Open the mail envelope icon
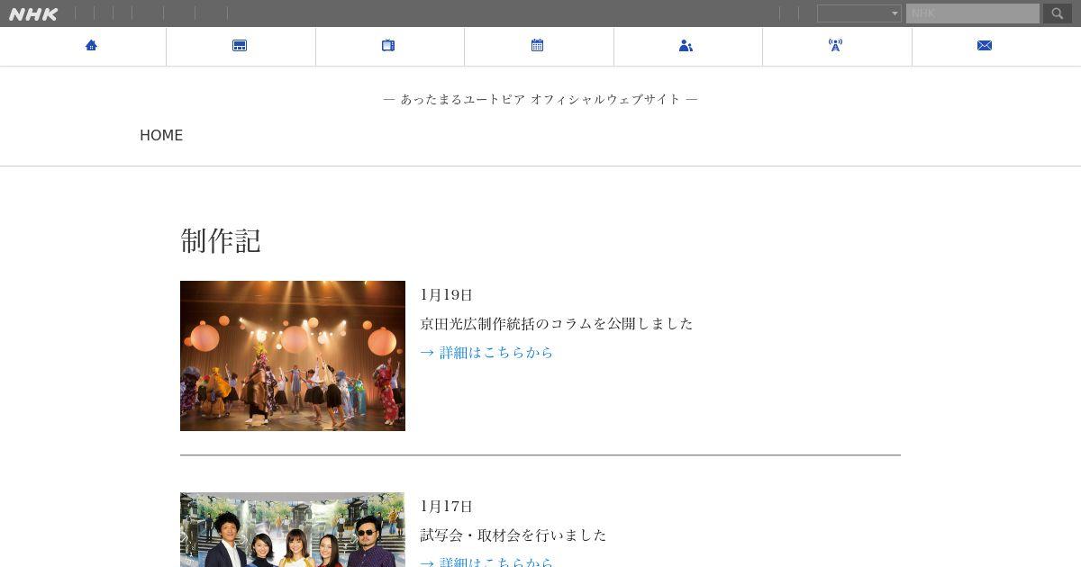Screen dimensions: 1081x567 point(985,45)
